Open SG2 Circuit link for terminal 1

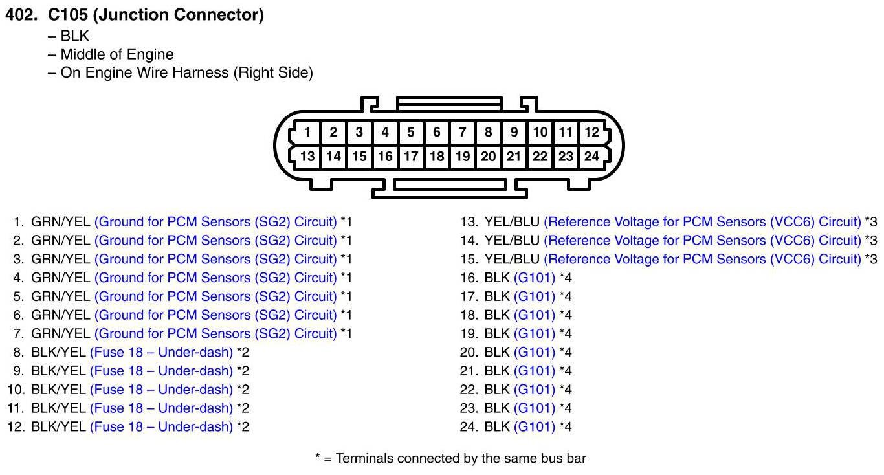coord(215,222)
